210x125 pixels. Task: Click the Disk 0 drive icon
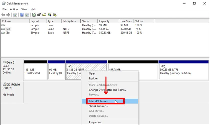[x=5, y=62]
